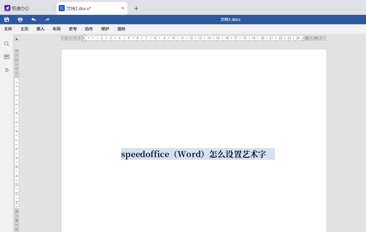Open the navigation headings panel icon

7,70
